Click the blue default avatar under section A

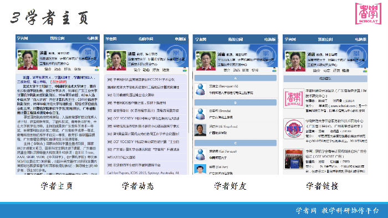(x=200, y=89)
